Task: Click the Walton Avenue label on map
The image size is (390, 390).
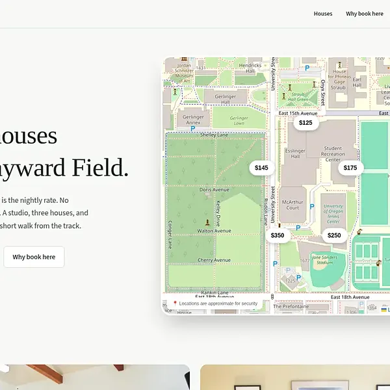Action: coord(214,231)
